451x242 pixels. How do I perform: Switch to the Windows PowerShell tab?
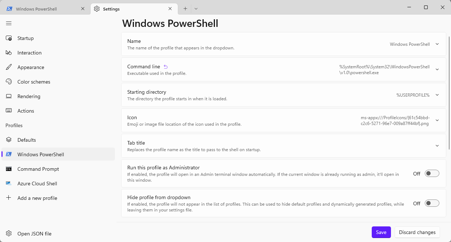[46, 9]
